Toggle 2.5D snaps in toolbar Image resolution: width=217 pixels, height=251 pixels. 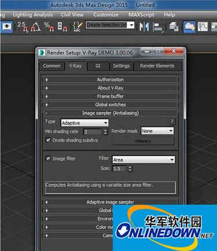pos(23,27)
